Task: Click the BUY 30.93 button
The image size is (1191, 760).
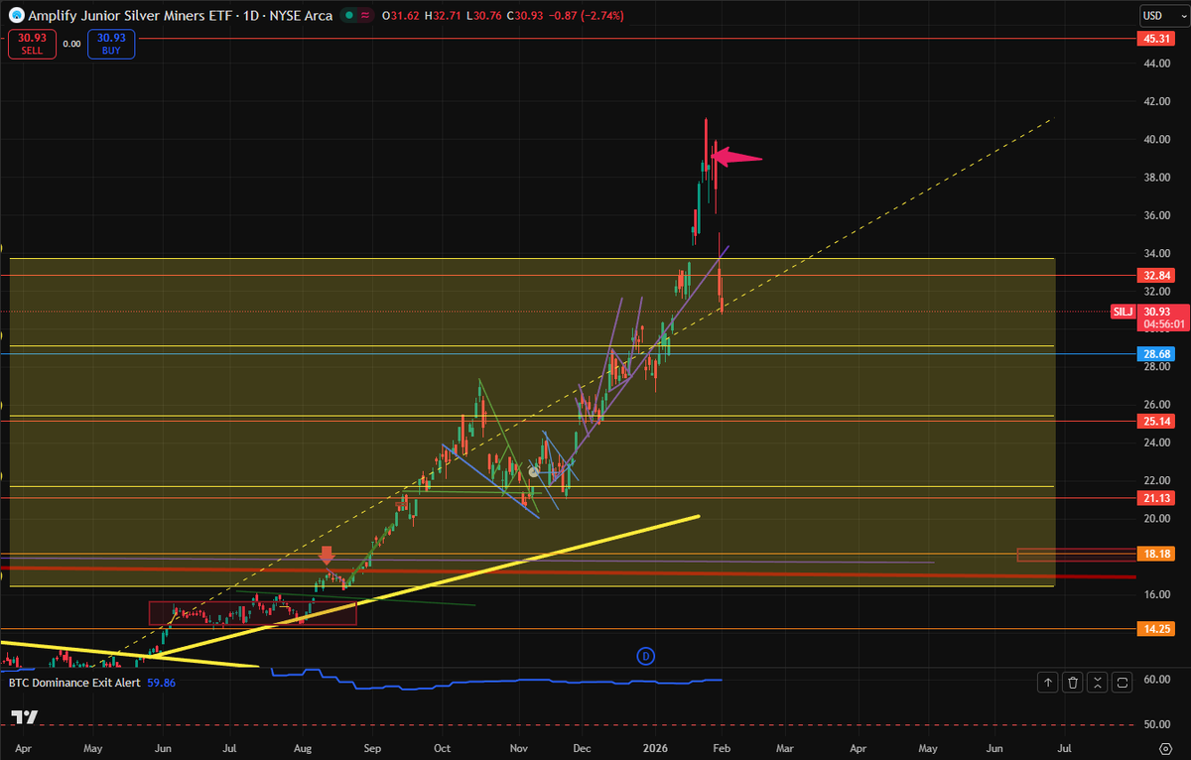Action: (110, 44)
